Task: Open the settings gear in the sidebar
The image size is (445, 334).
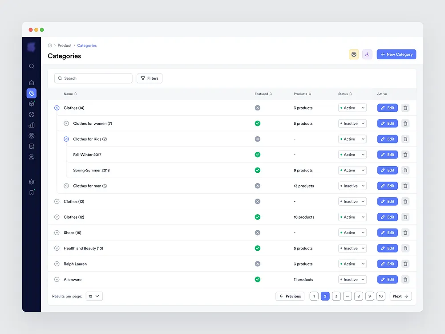Action: 32,182
